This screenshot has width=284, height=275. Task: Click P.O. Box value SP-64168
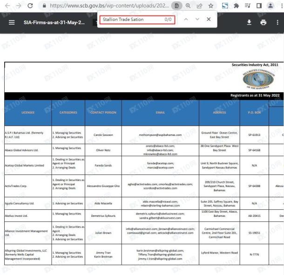[x=254, y=150]
